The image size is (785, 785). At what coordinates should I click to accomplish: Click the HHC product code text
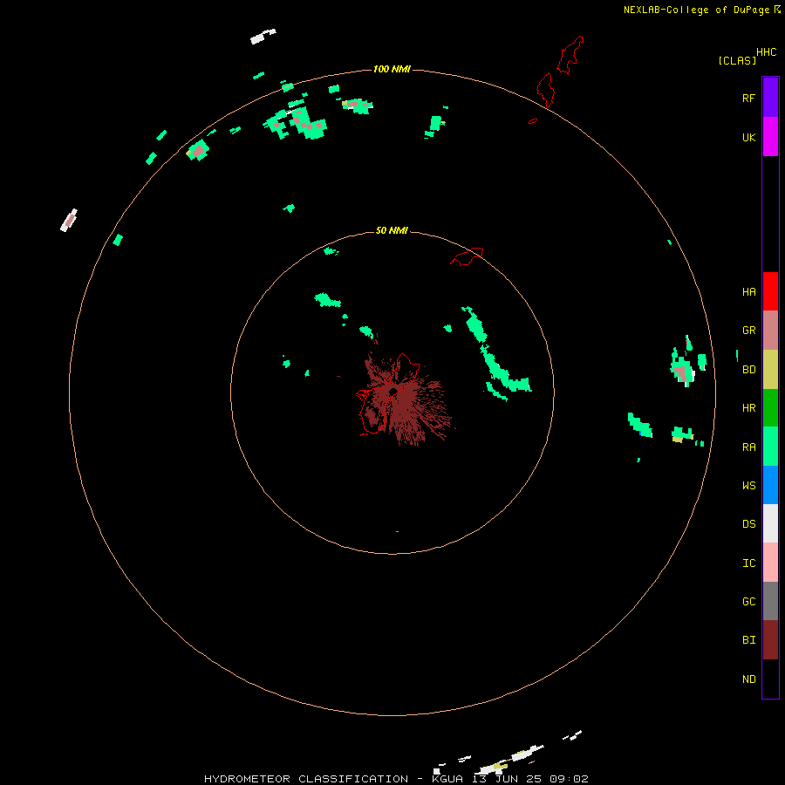766,52
